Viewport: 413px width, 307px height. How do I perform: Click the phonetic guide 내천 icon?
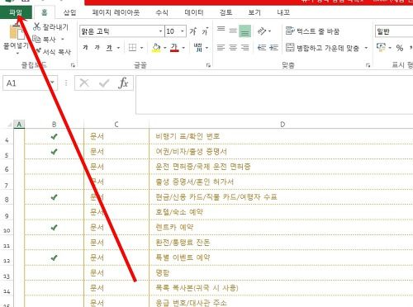tap(198, 48)
